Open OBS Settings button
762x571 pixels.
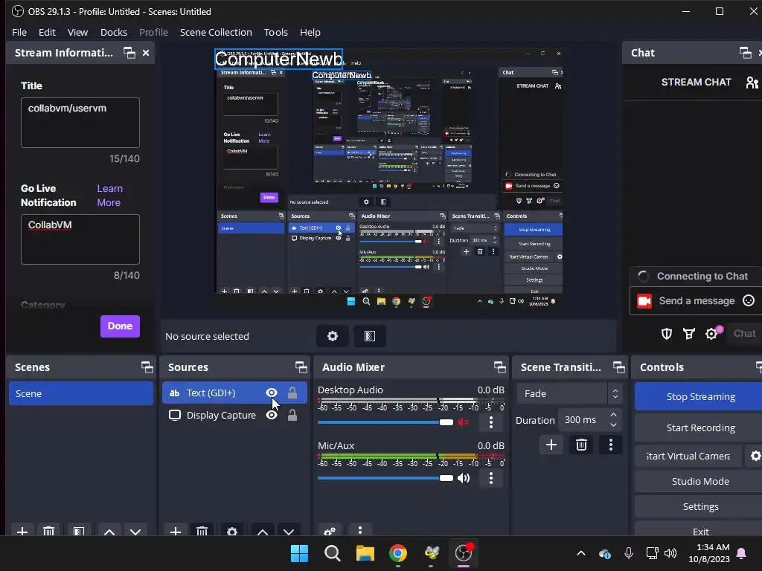[x=701, y=506]
